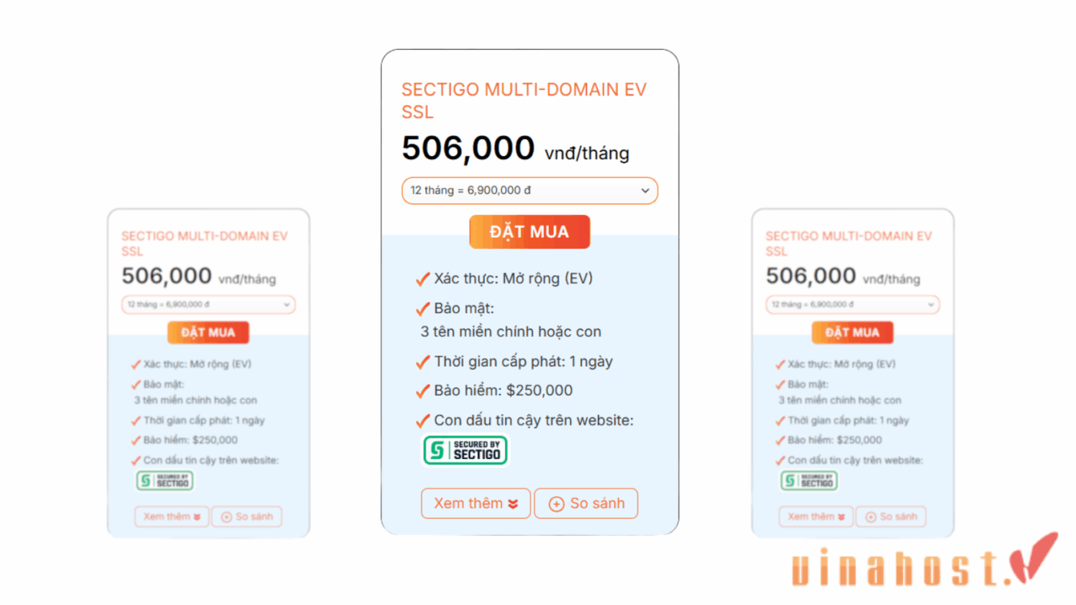Click the plus icon in center So sánh button
Screen dimensions: 1076x605
coord(555,504)
